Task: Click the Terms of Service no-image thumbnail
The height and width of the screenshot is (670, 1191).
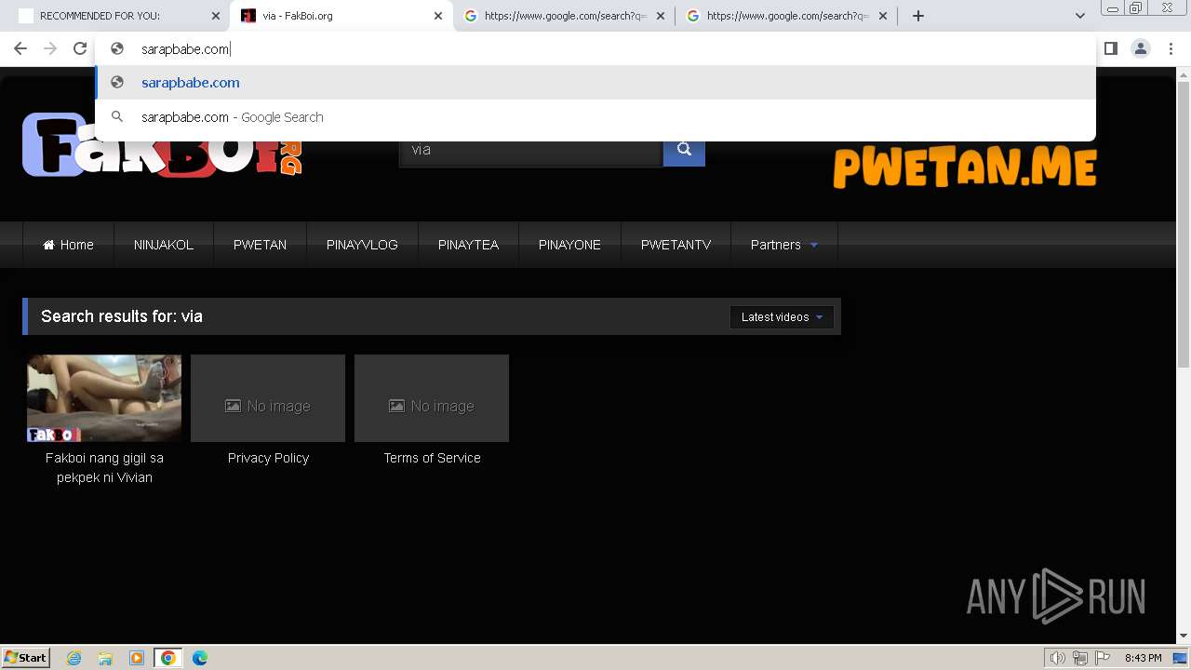Action: pos(432,398)
